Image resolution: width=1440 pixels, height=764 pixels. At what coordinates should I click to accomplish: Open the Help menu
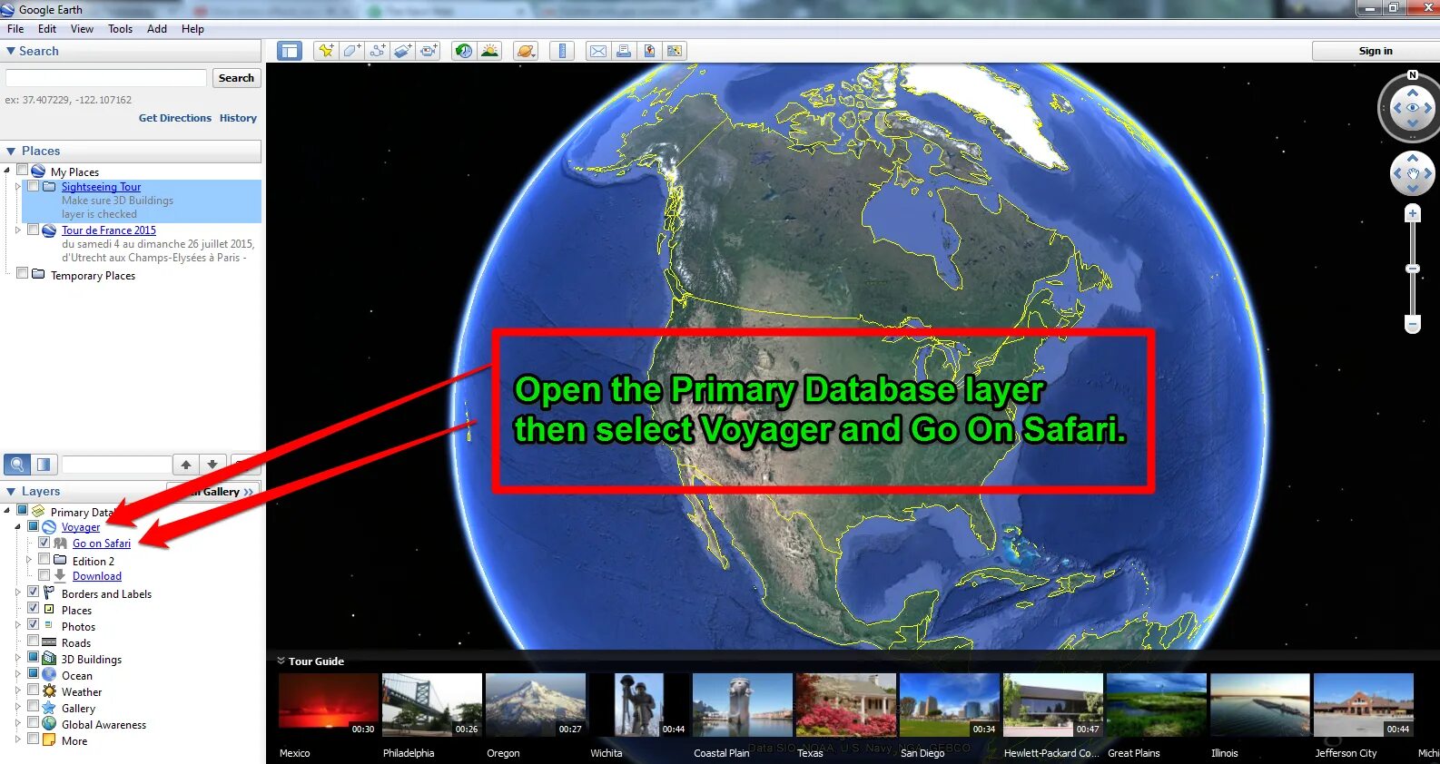point(192,29)
